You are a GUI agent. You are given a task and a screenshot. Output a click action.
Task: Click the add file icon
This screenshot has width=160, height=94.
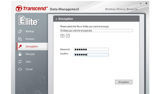click(x=68, y=36)
